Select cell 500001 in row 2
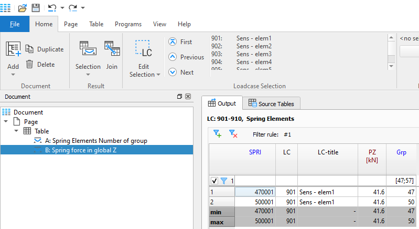 click(x=255, y=202)
